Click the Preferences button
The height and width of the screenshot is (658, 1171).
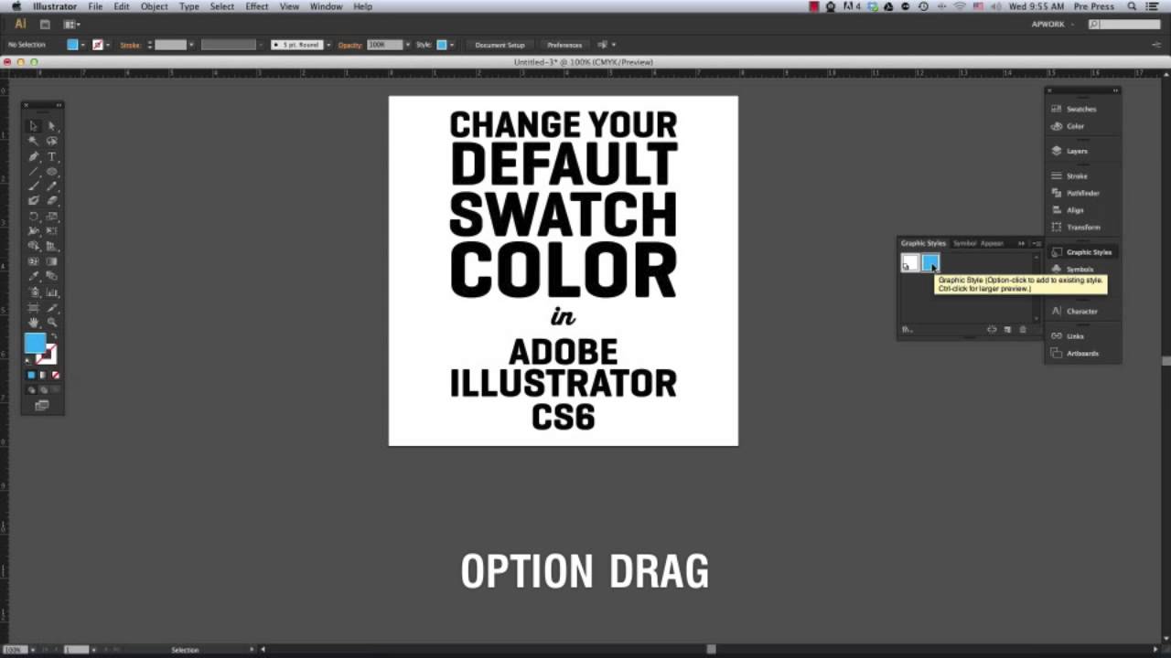click(x=564, y=45)
